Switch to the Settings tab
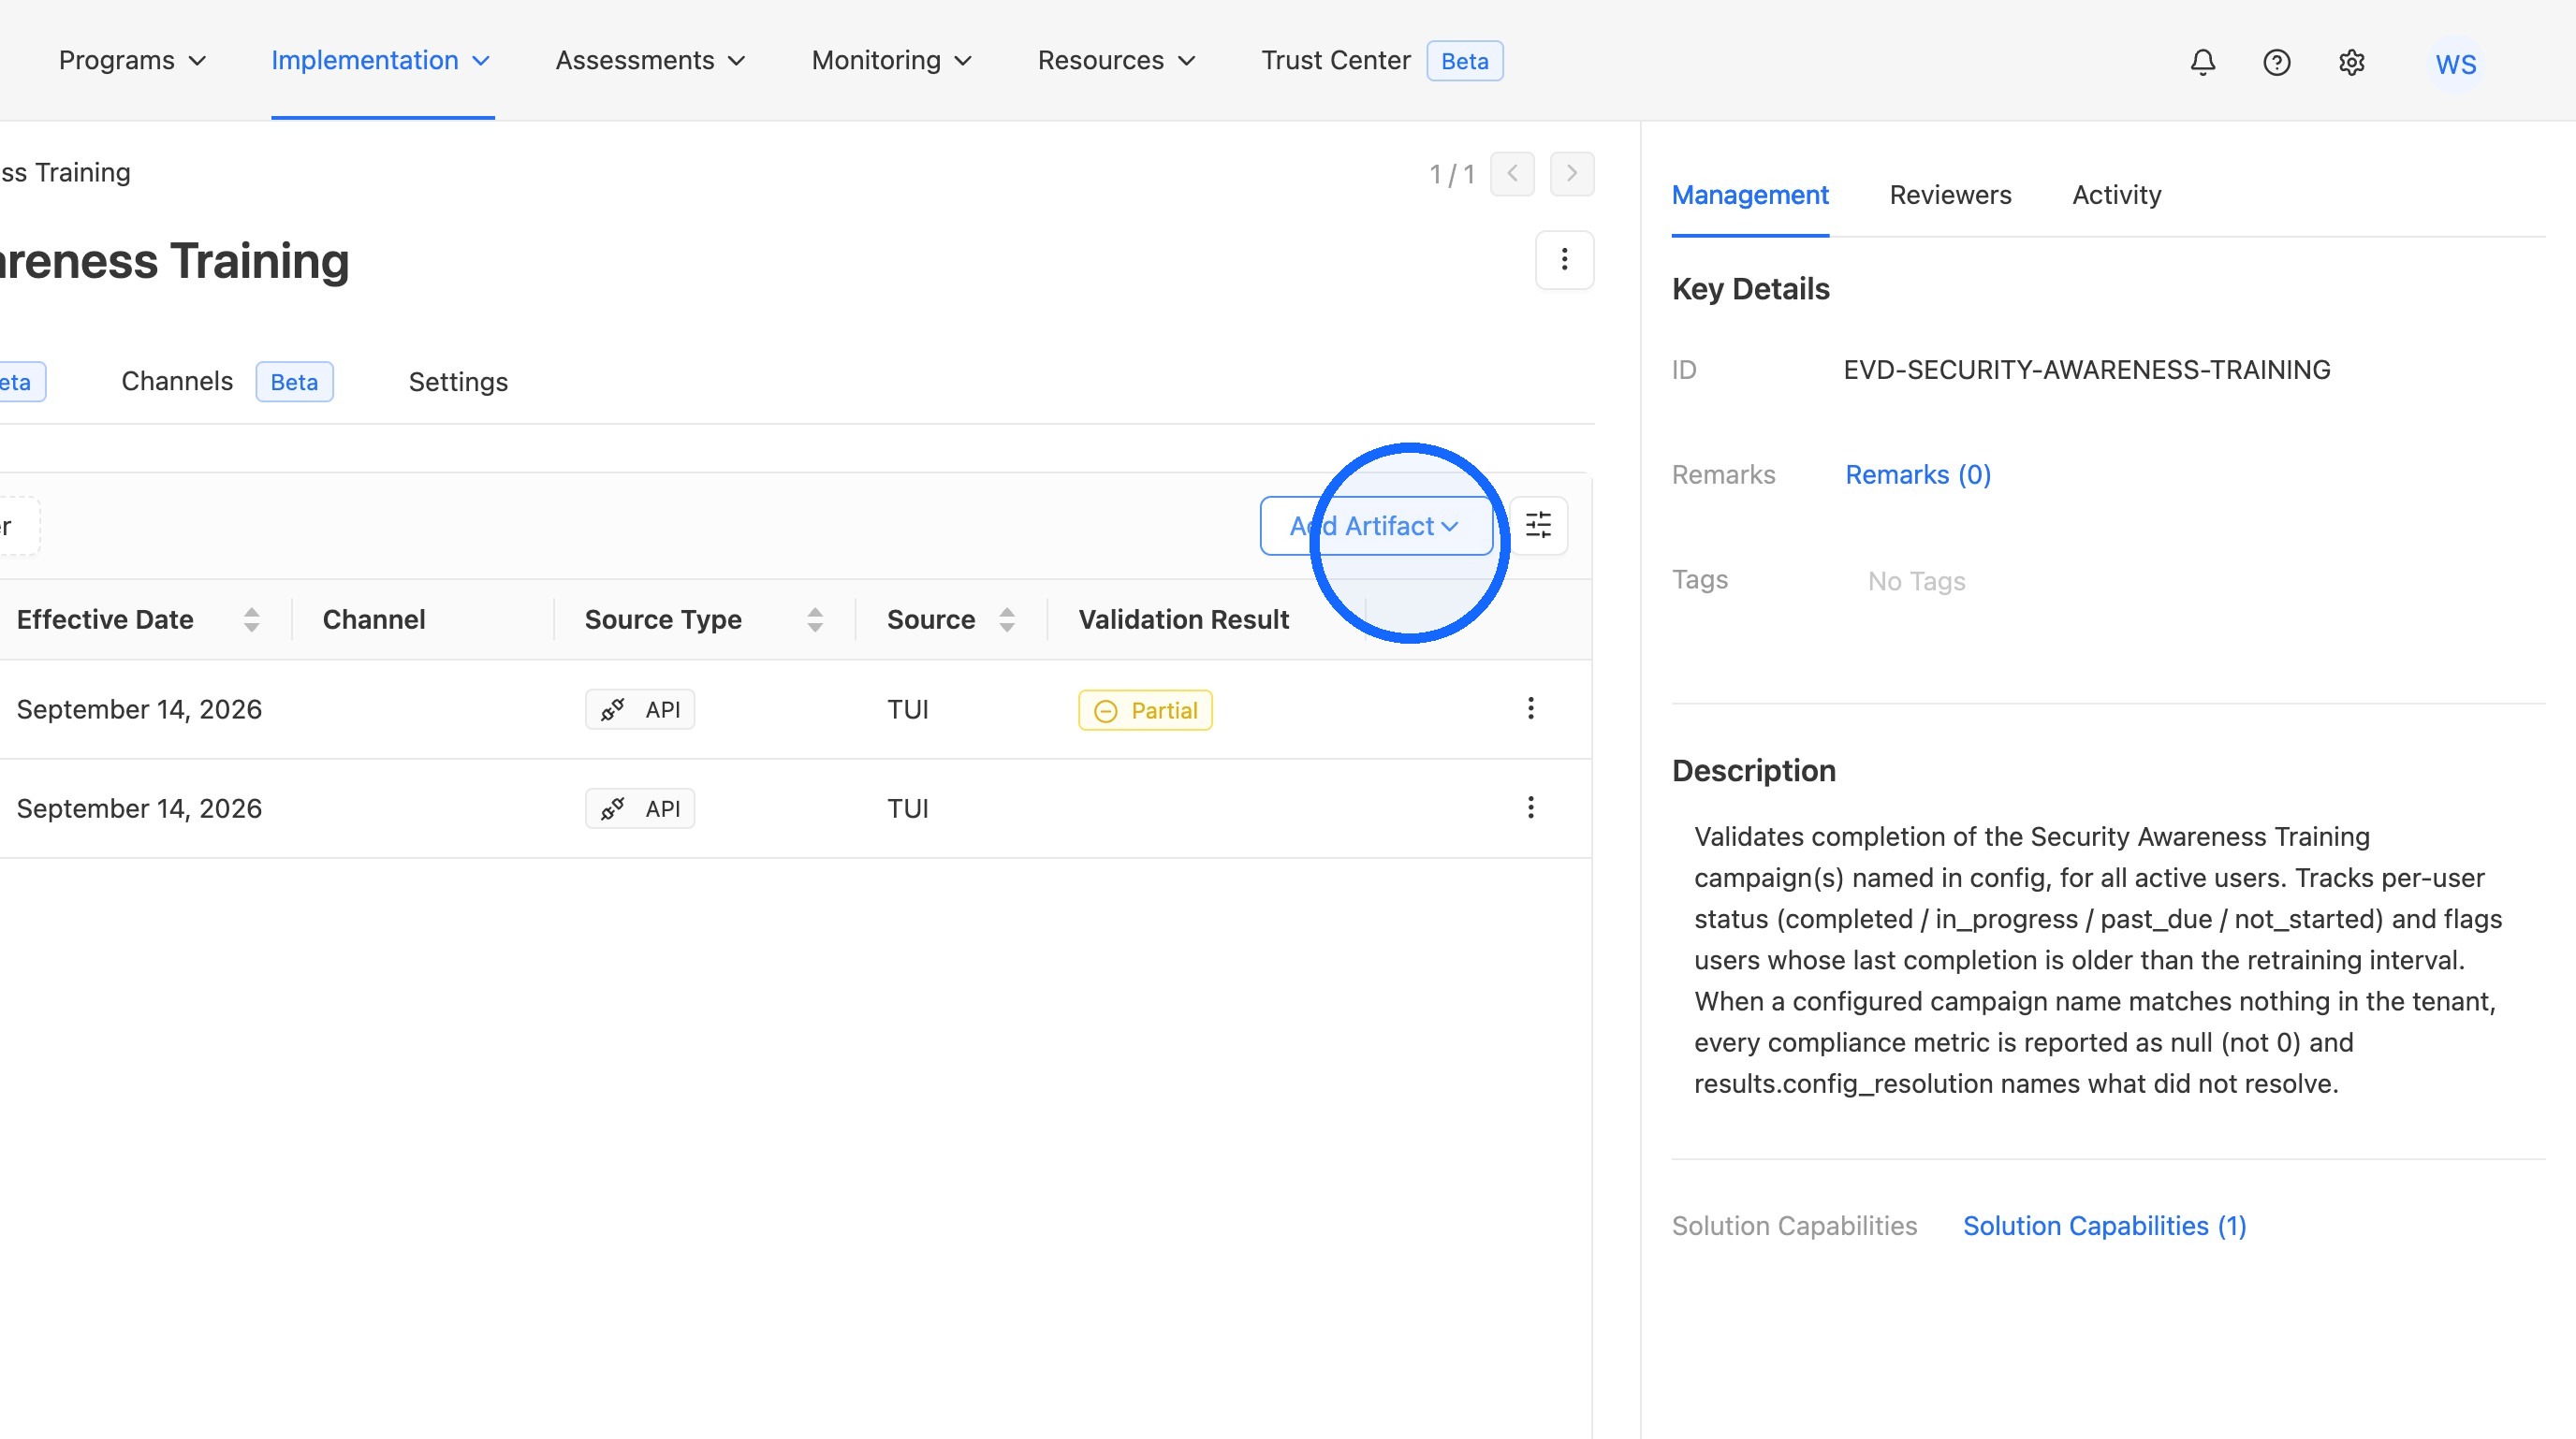Screen dimensions: 2576x1439 (x=458, y=382)
